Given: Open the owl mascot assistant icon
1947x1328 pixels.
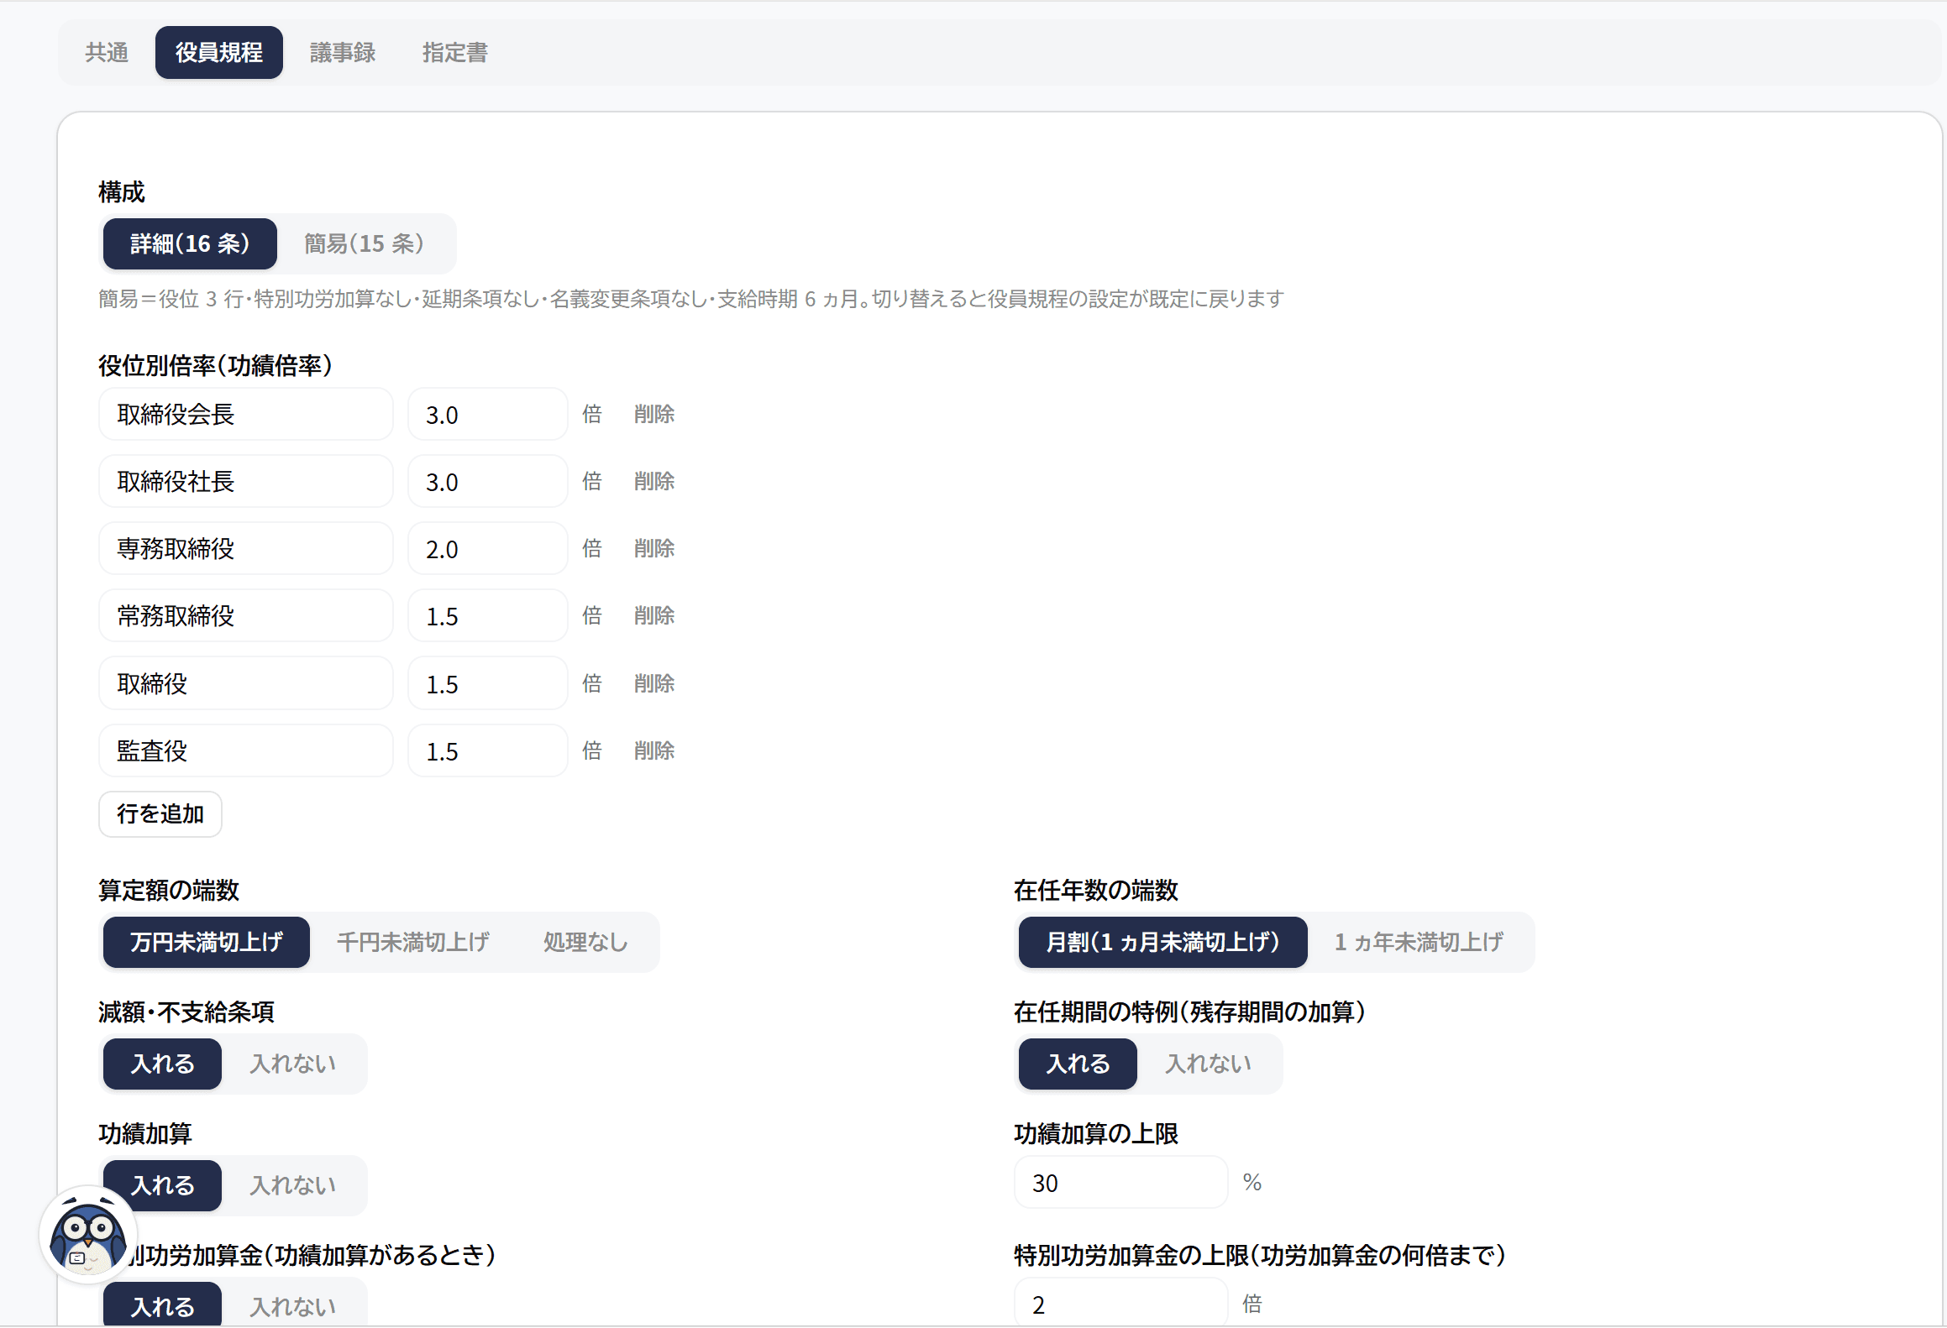Looking at the screenshot, I should pyautogui.click(x=88, y=1235).
